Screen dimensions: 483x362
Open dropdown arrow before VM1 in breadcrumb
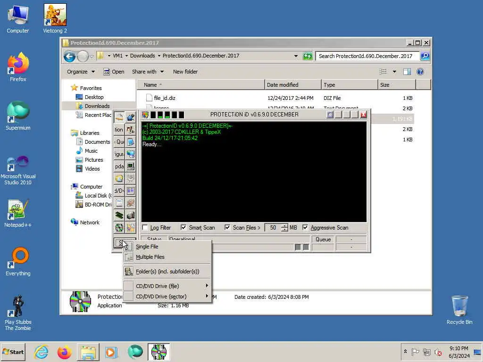tap(109, 56)
